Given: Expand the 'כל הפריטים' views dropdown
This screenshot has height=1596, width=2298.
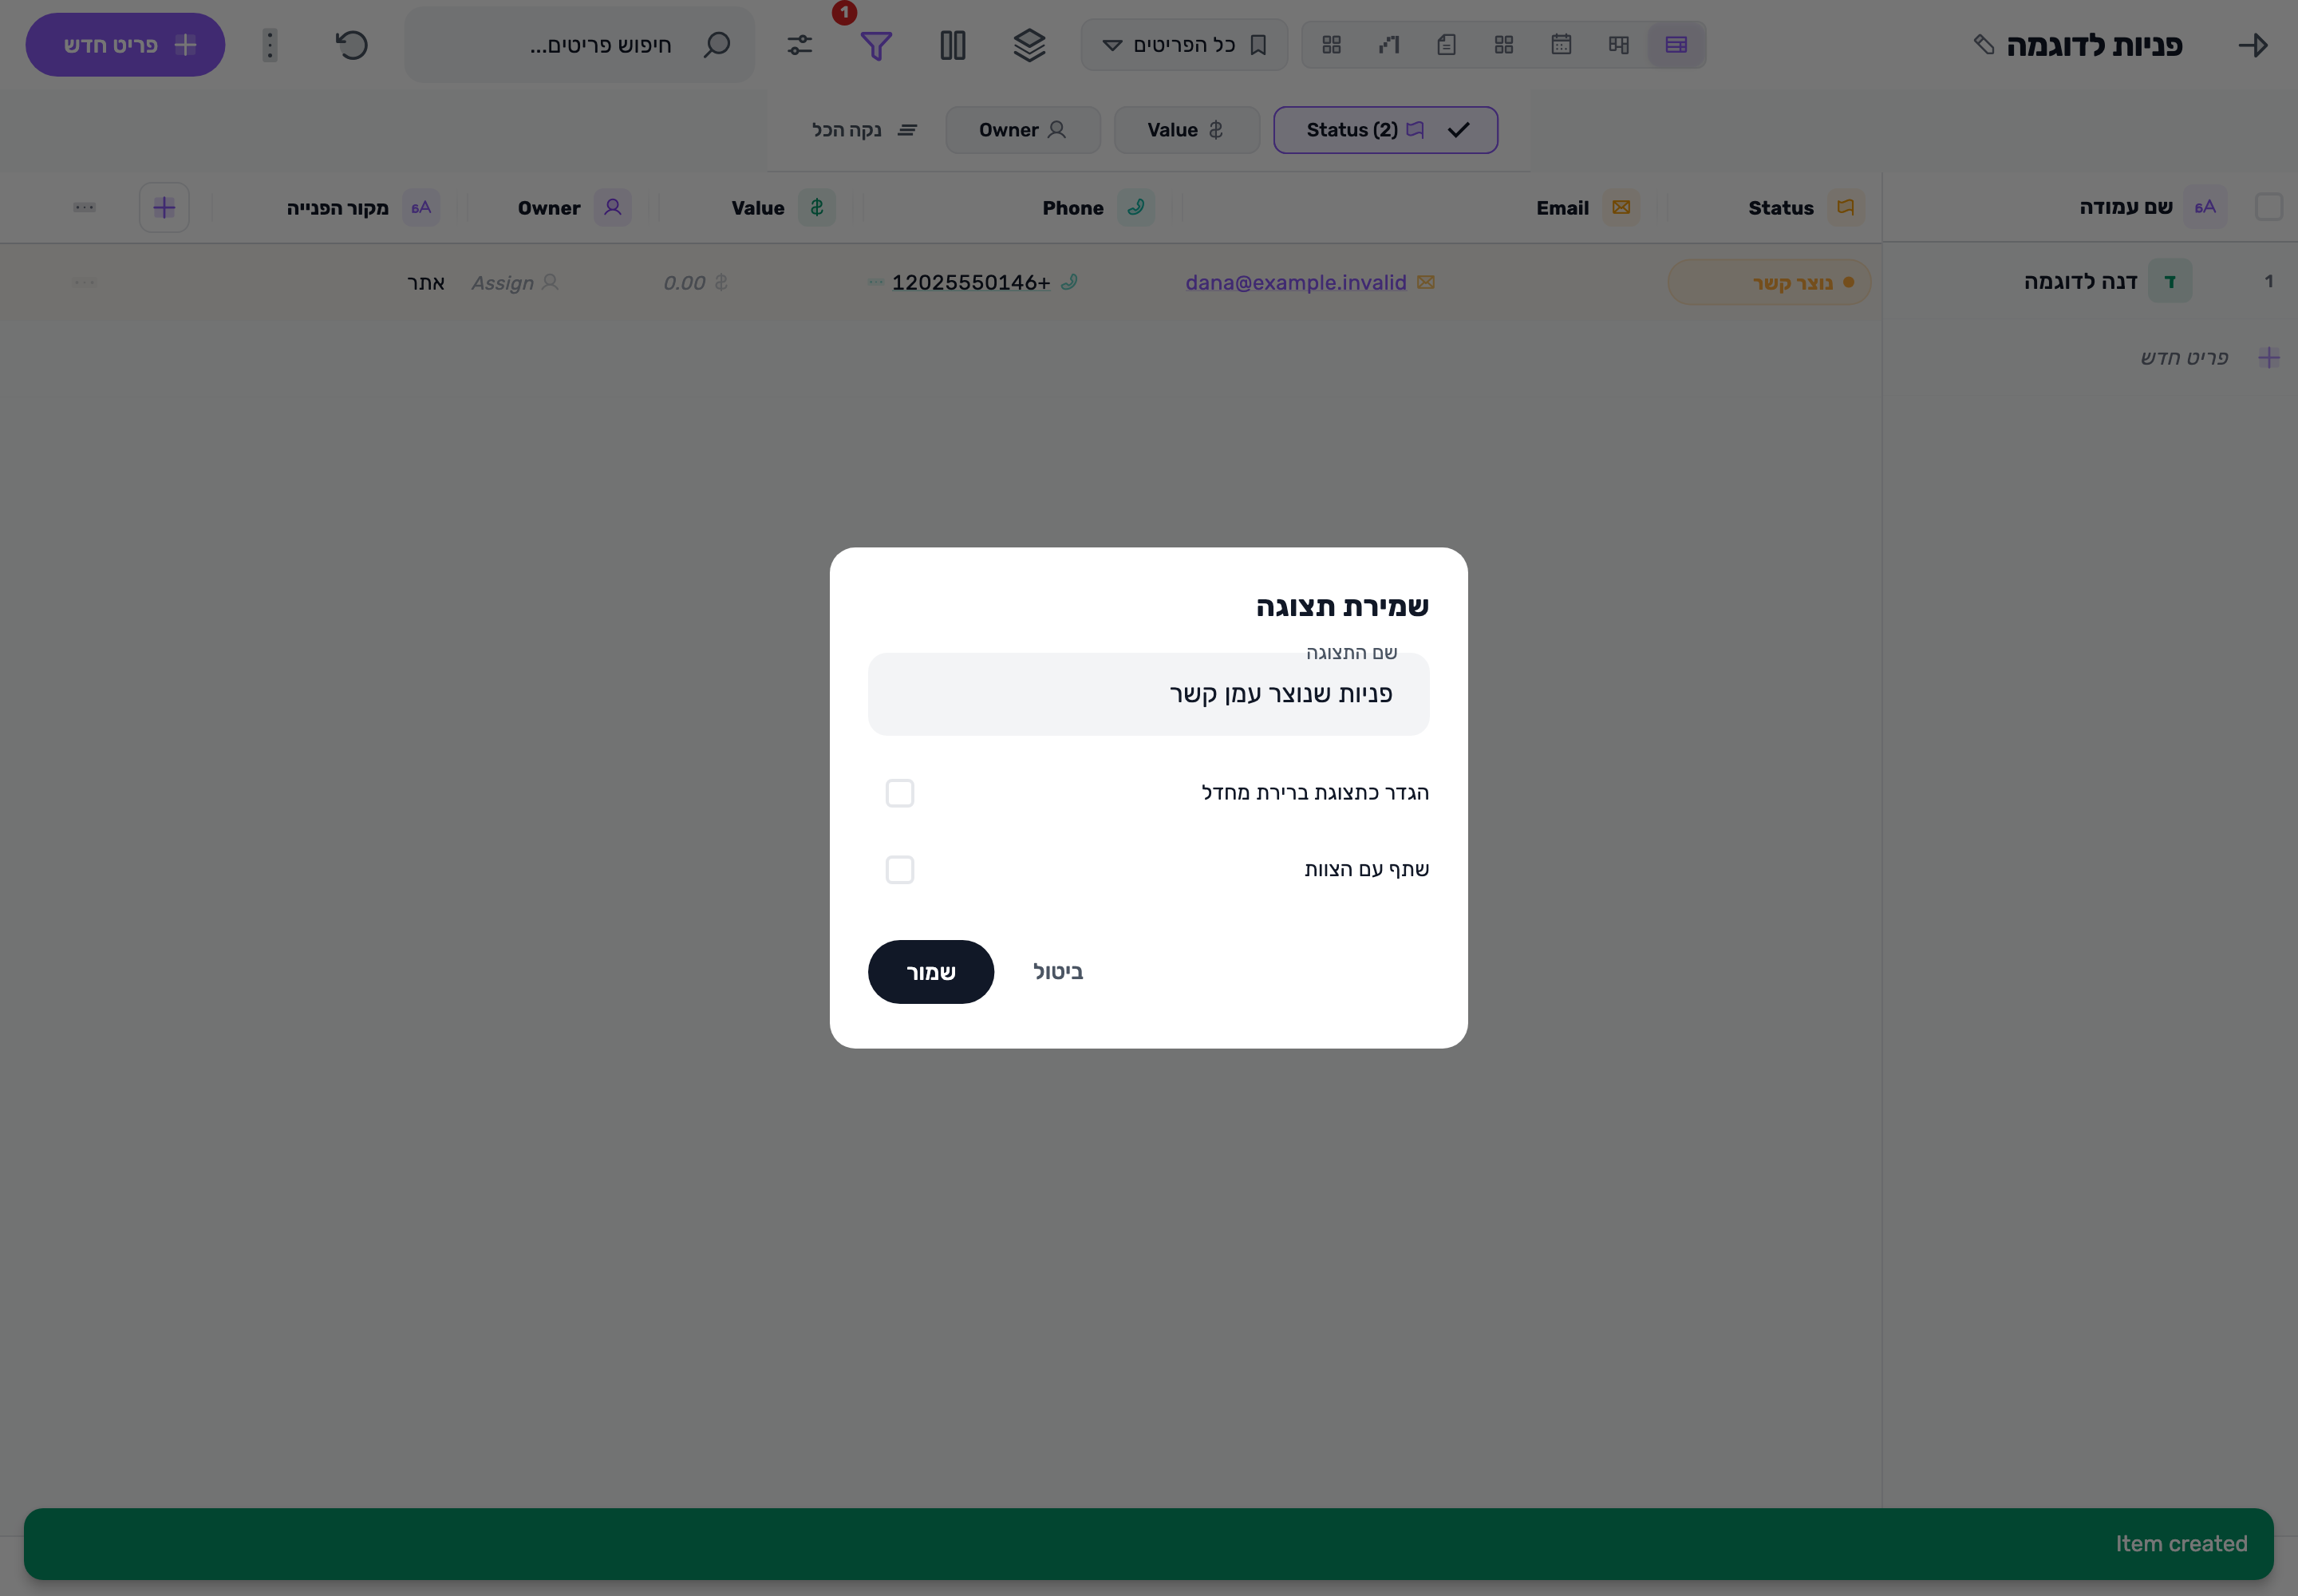Looking at the screenshot, I should pyautogui.click(x=1184, y=45).
